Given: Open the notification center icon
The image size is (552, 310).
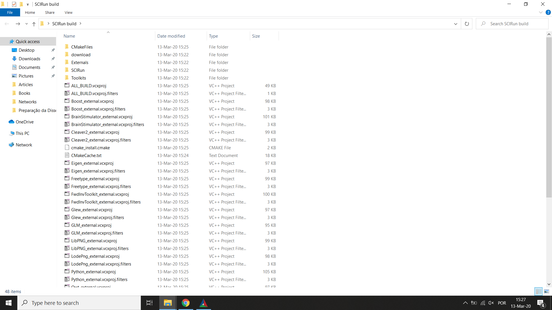Looking at the screenshot, I should [540, 303].
